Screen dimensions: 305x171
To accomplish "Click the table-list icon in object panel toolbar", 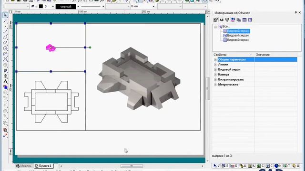I will pos(244,20).
